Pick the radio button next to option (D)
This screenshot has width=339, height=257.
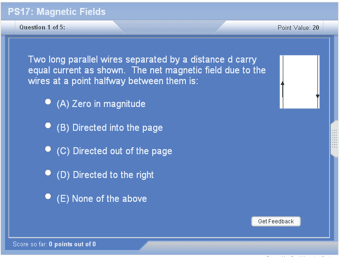point(48,172)
